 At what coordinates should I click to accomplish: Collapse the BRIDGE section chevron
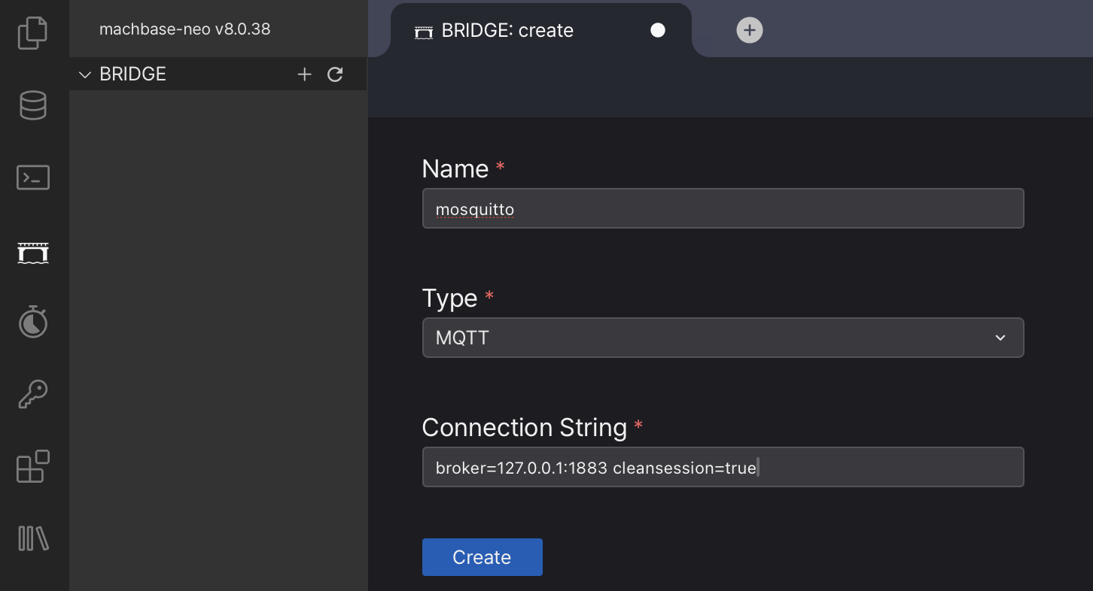85,74
